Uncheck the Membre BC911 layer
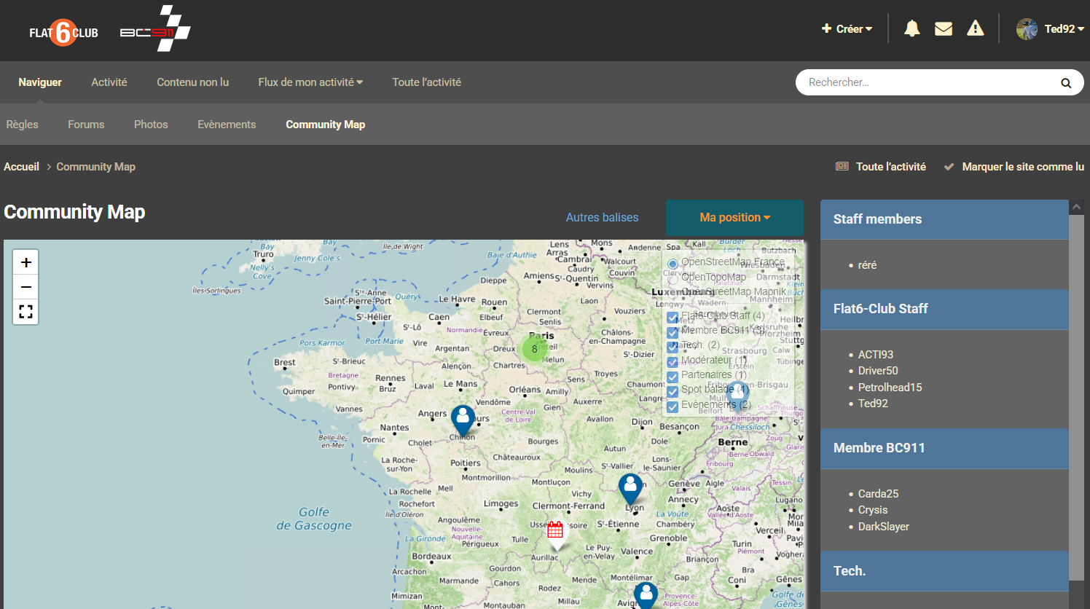Image resolution: width=1090 pixels, height=609 pixels. 672,332
